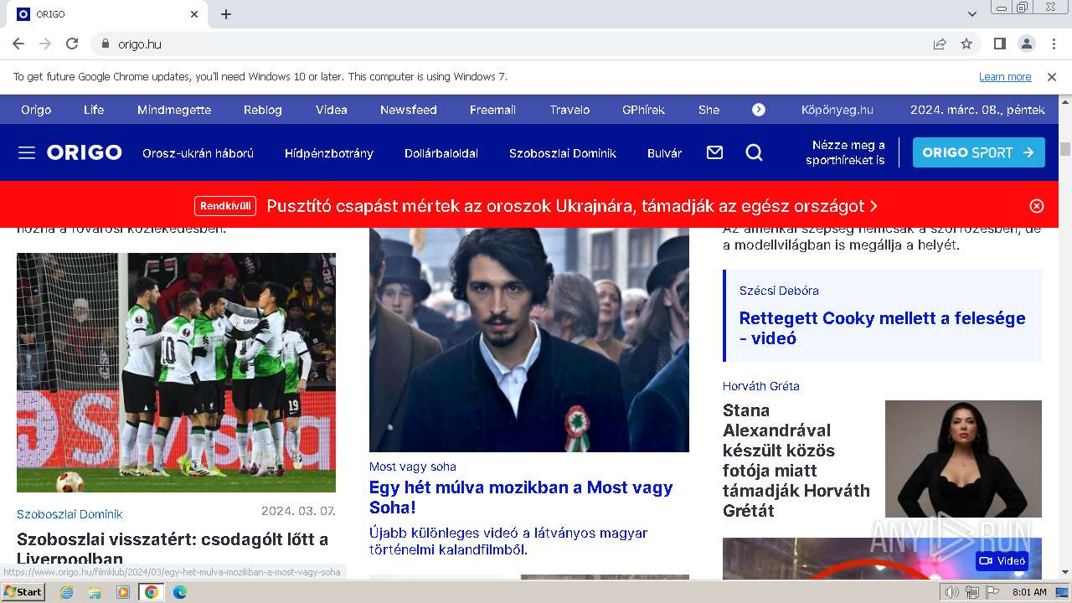Open media player taskbar icon
This screenshot has width=1072, height=603.
[123, 592]
